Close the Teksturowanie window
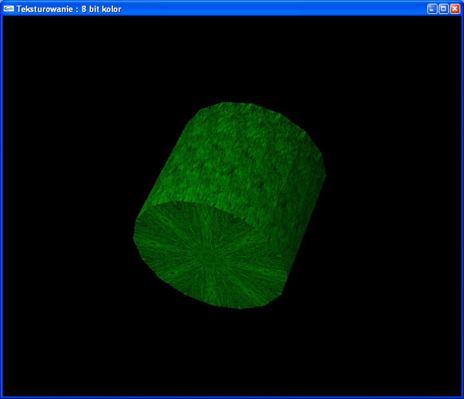Screen dimensions: 464x399 click(455, 9)
